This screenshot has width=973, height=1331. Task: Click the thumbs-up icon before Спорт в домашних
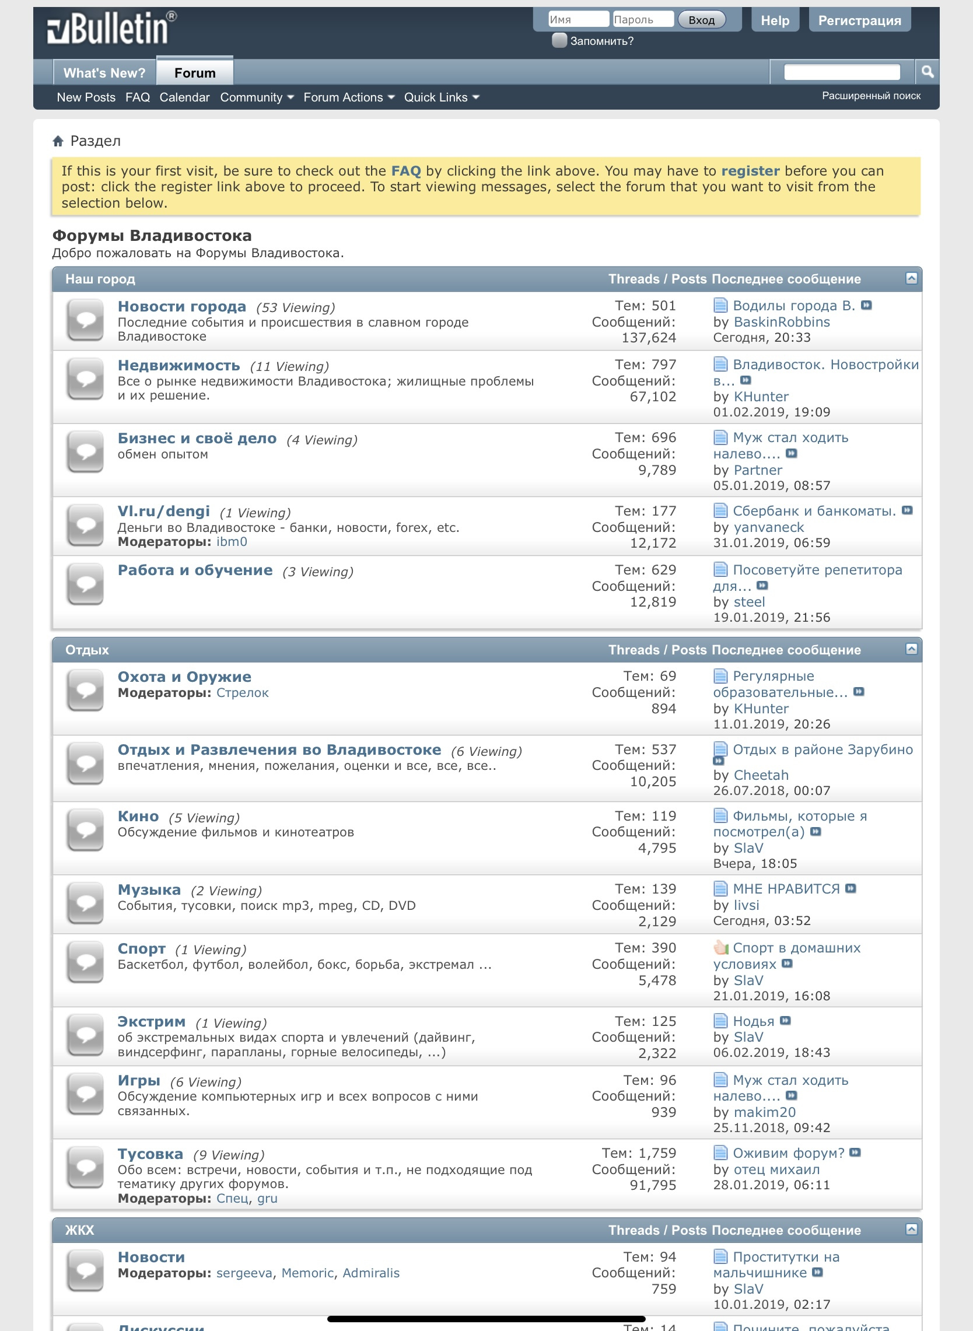pos(720,947)
